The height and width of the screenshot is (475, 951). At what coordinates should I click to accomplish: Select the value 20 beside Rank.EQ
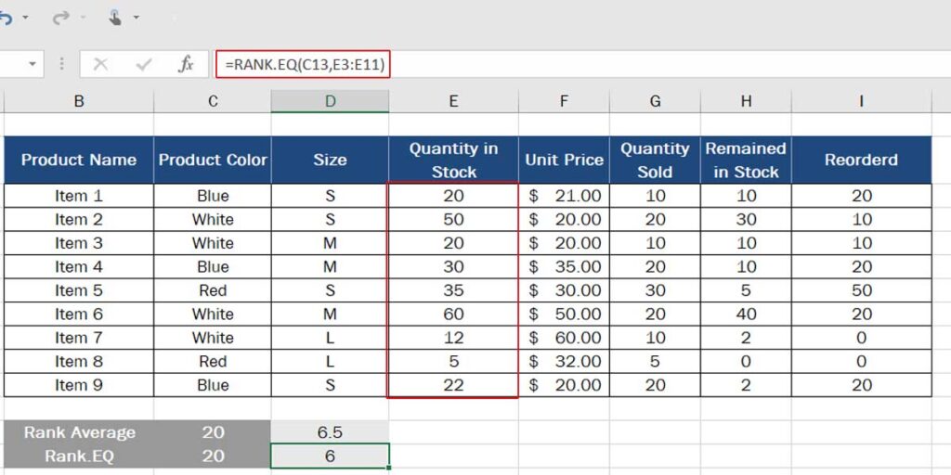(213, 456)
